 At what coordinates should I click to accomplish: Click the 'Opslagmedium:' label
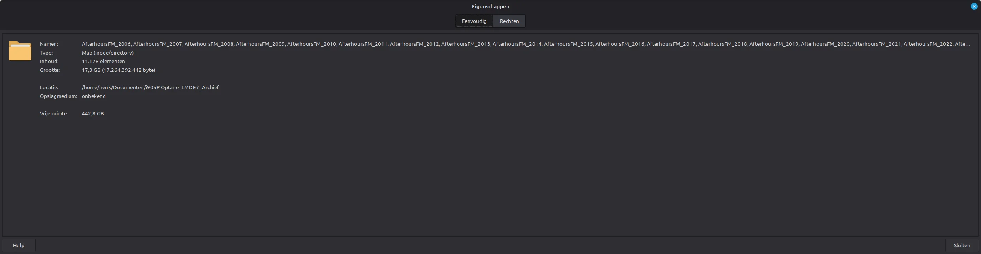point(58,96)
